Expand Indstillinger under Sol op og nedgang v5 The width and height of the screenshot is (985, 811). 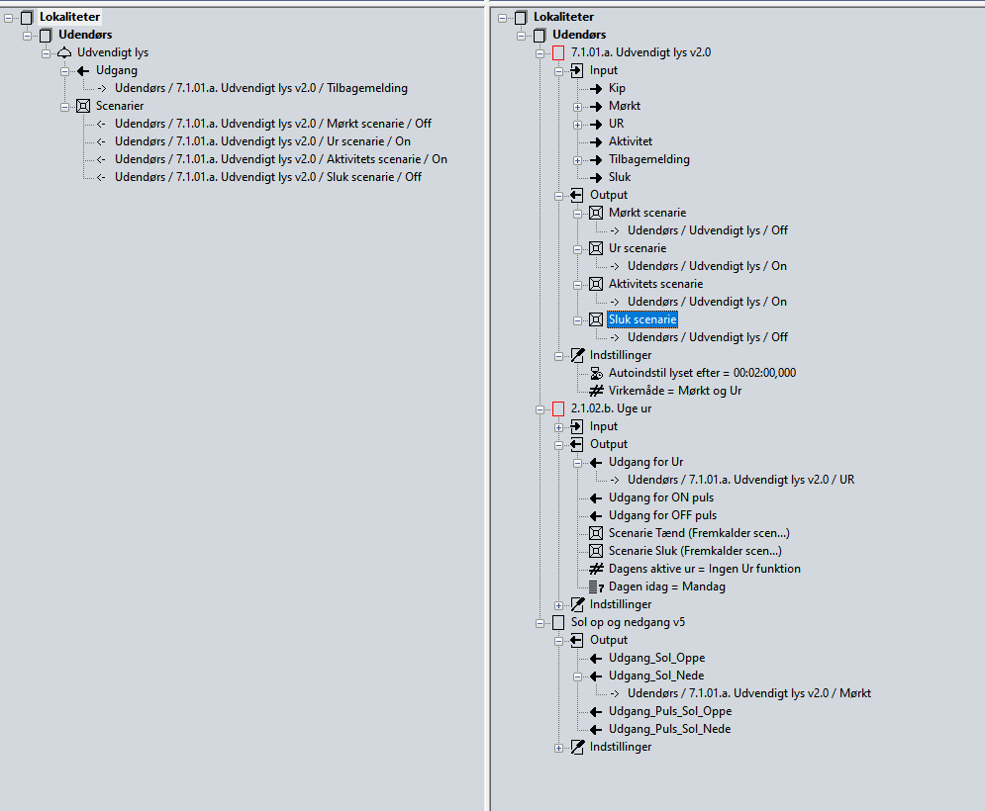coord(559,747)
